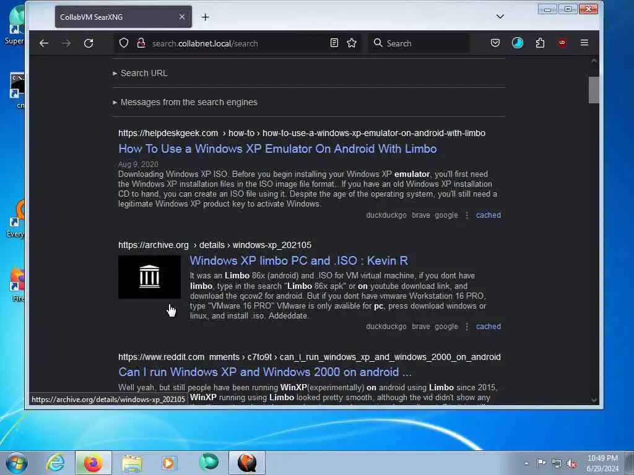
Task: Open the helpdeskgeek Windows XP Emulator result
Action: [x=277, y=148]
